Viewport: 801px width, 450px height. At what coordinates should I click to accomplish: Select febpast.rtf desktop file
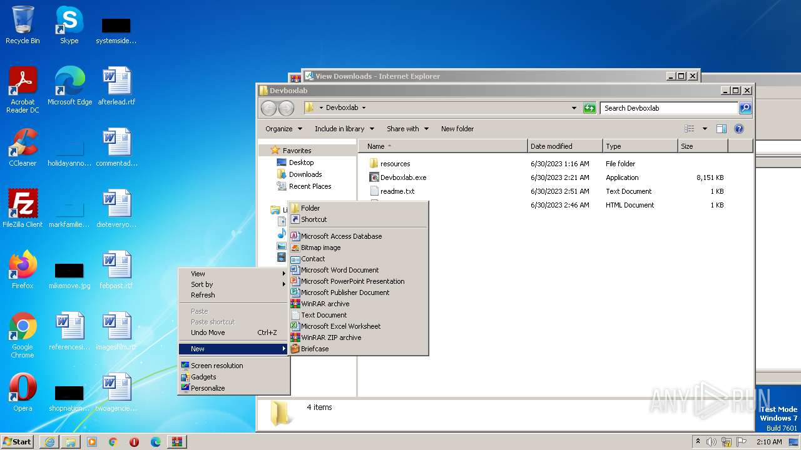[x=116, y=270]
